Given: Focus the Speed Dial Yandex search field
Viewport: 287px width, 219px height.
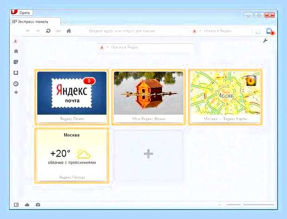Looking at the screenshot, I should click(x=145, y=48).
